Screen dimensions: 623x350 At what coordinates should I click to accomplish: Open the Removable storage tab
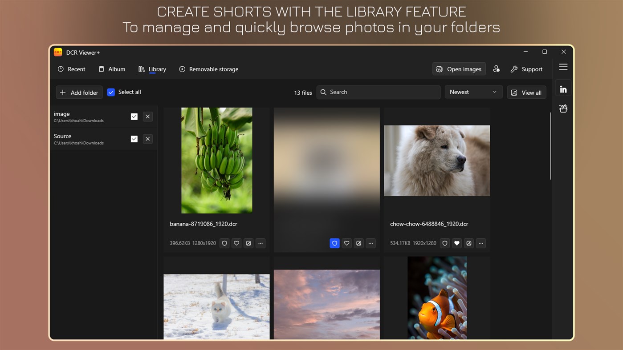coord(208,69)
